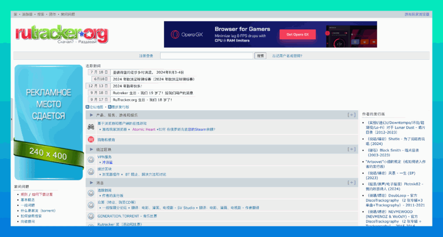This screenshot has width=443, height=237.
Task: Click the 注册登录 (register/login) link
Action: [146, 56]
